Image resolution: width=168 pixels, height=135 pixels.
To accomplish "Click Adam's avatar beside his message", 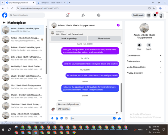I will coord(53,109).
